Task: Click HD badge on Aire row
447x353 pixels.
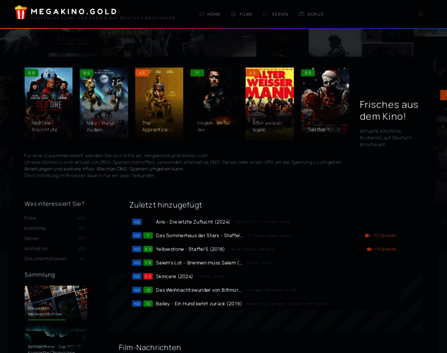Action: pos(137,222)
